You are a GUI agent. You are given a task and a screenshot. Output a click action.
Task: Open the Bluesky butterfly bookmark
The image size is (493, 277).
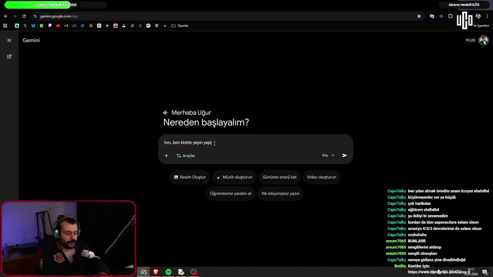click(33, 26)
